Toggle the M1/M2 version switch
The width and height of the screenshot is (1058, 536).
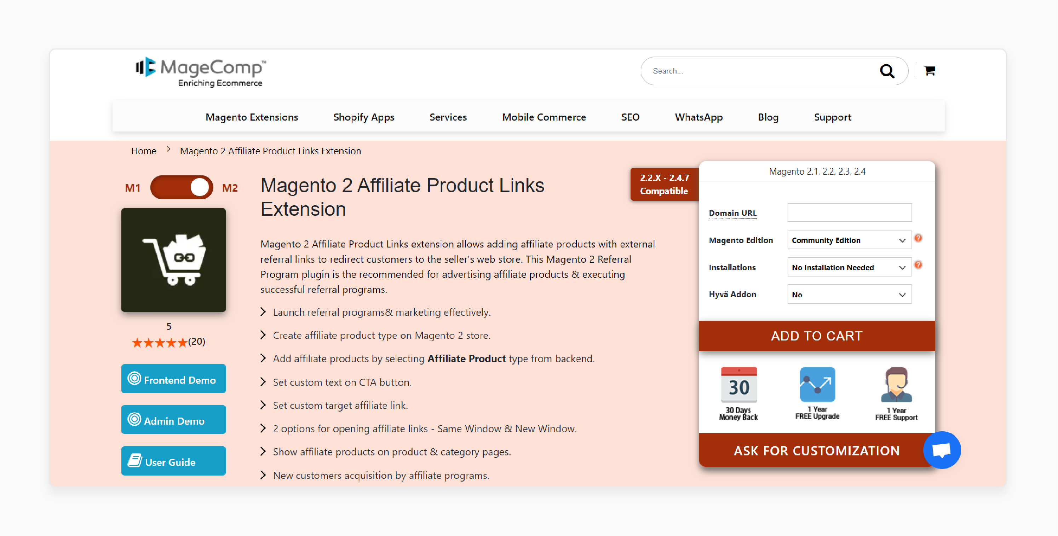[x=182, y=187]
